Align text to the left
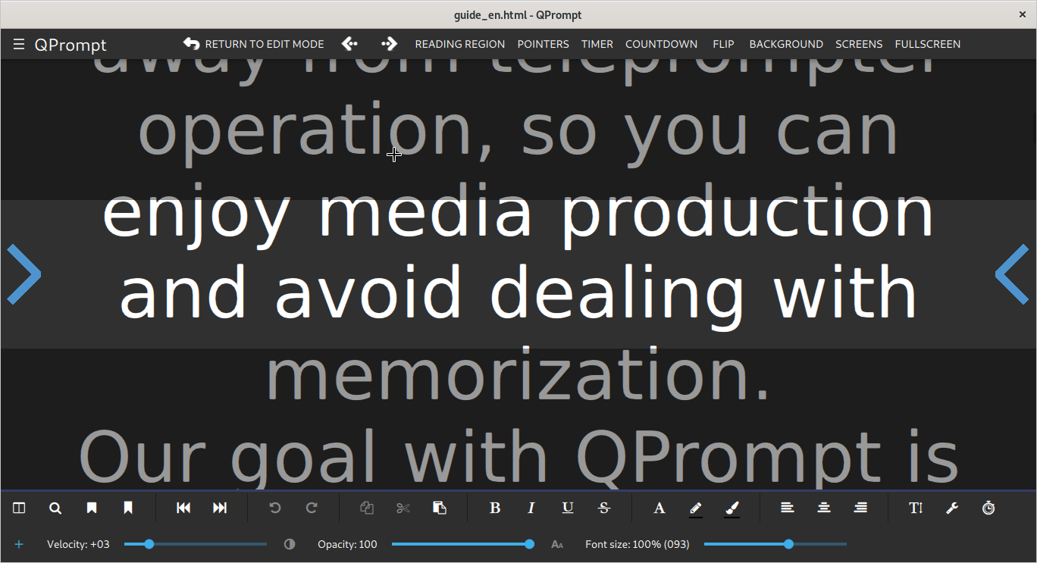The width and height of the screenshot is (1037, 563). tap(788, 508)
